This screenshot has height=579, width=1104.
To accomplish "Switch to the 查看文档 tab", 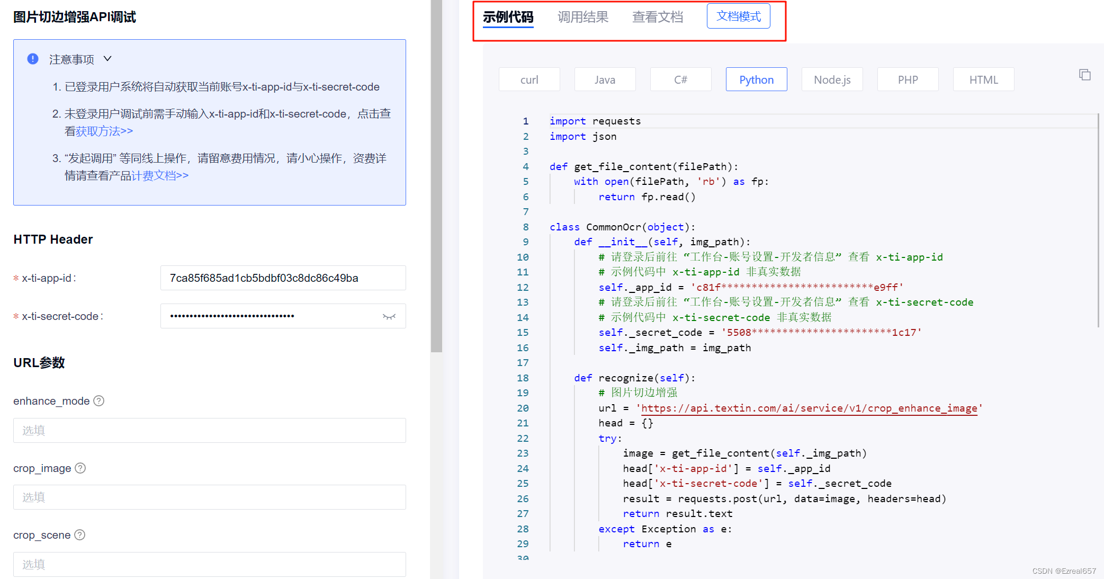I will [658, 16].
